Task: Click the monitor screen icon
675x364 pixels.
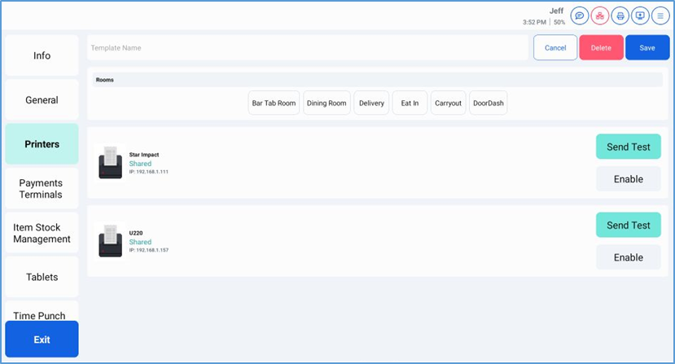Action: (640, 15)
